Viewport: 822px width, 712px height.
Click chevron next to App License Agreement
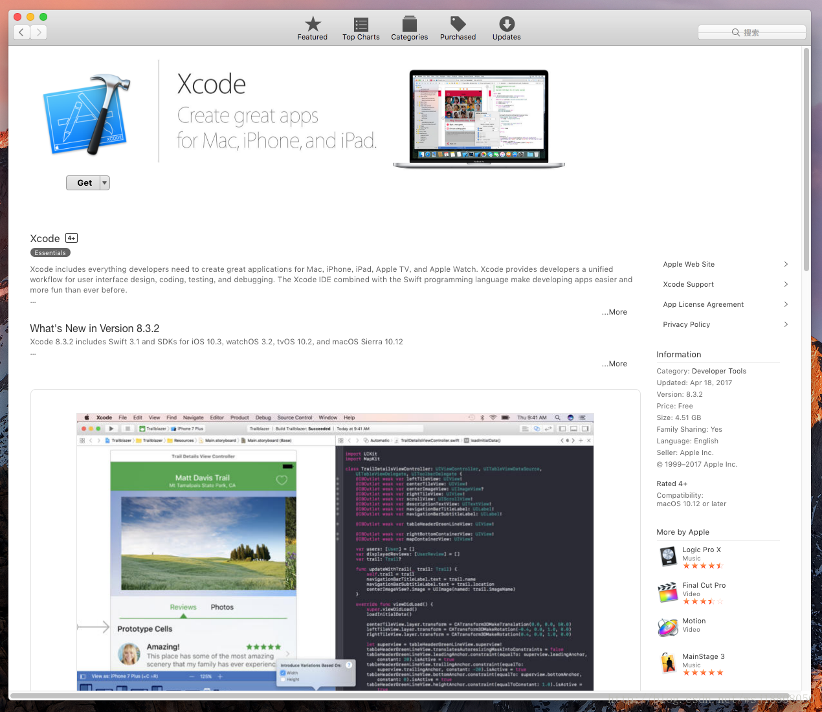(x=786, y=304)
